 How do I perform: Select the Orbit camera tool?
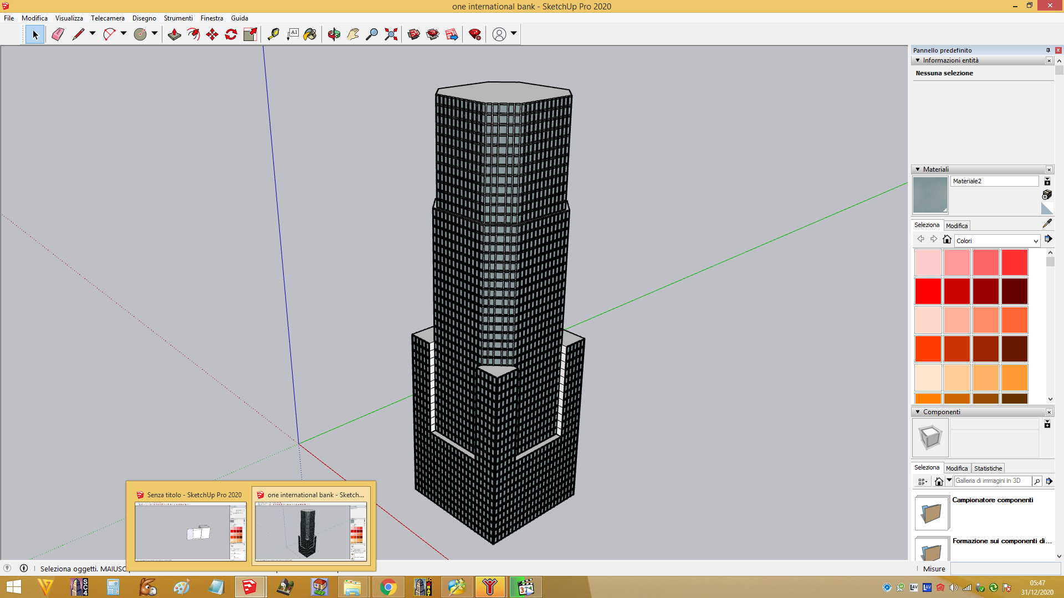tap(334, 34)
